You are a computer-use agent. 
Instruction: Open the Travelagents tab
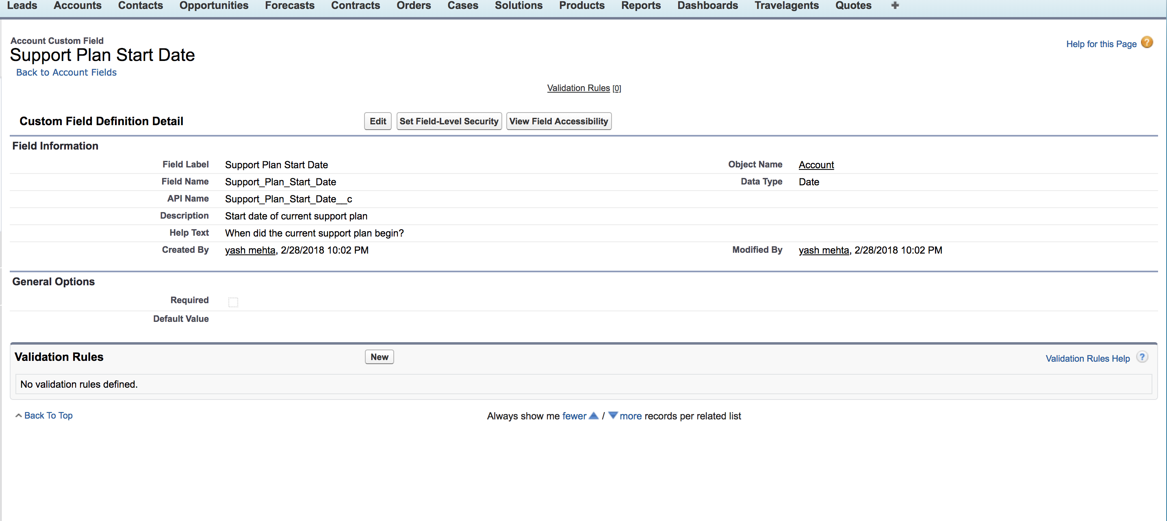[786, 5]
